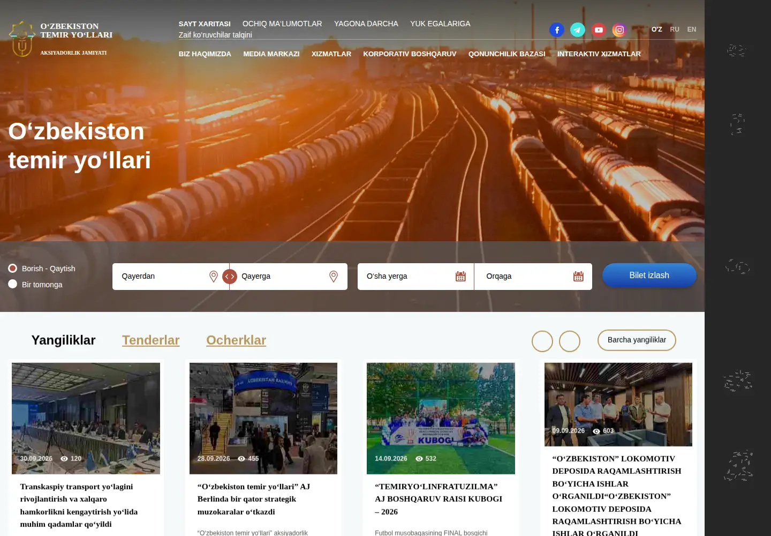Viewport: 771px width, 536px height.
Task: Expand the MEDIA MARKAZI menu
Action: click(271, 54)
